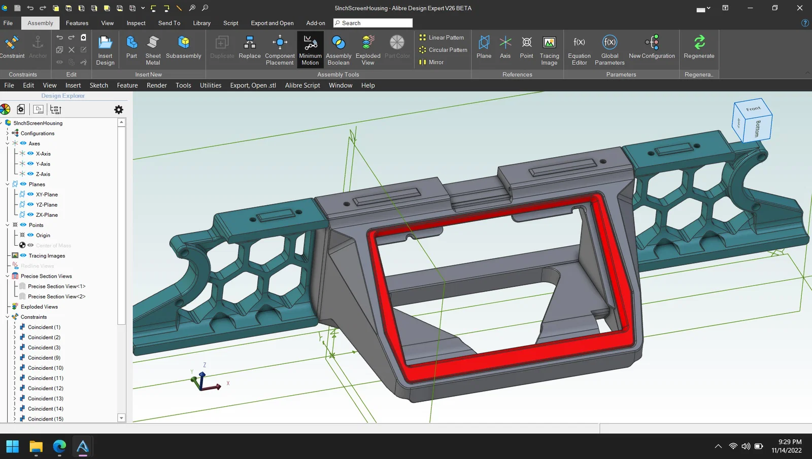This screenshot has width=812, height=459.
Task: Open the Assembly Boolean tool
Action: 339,43
